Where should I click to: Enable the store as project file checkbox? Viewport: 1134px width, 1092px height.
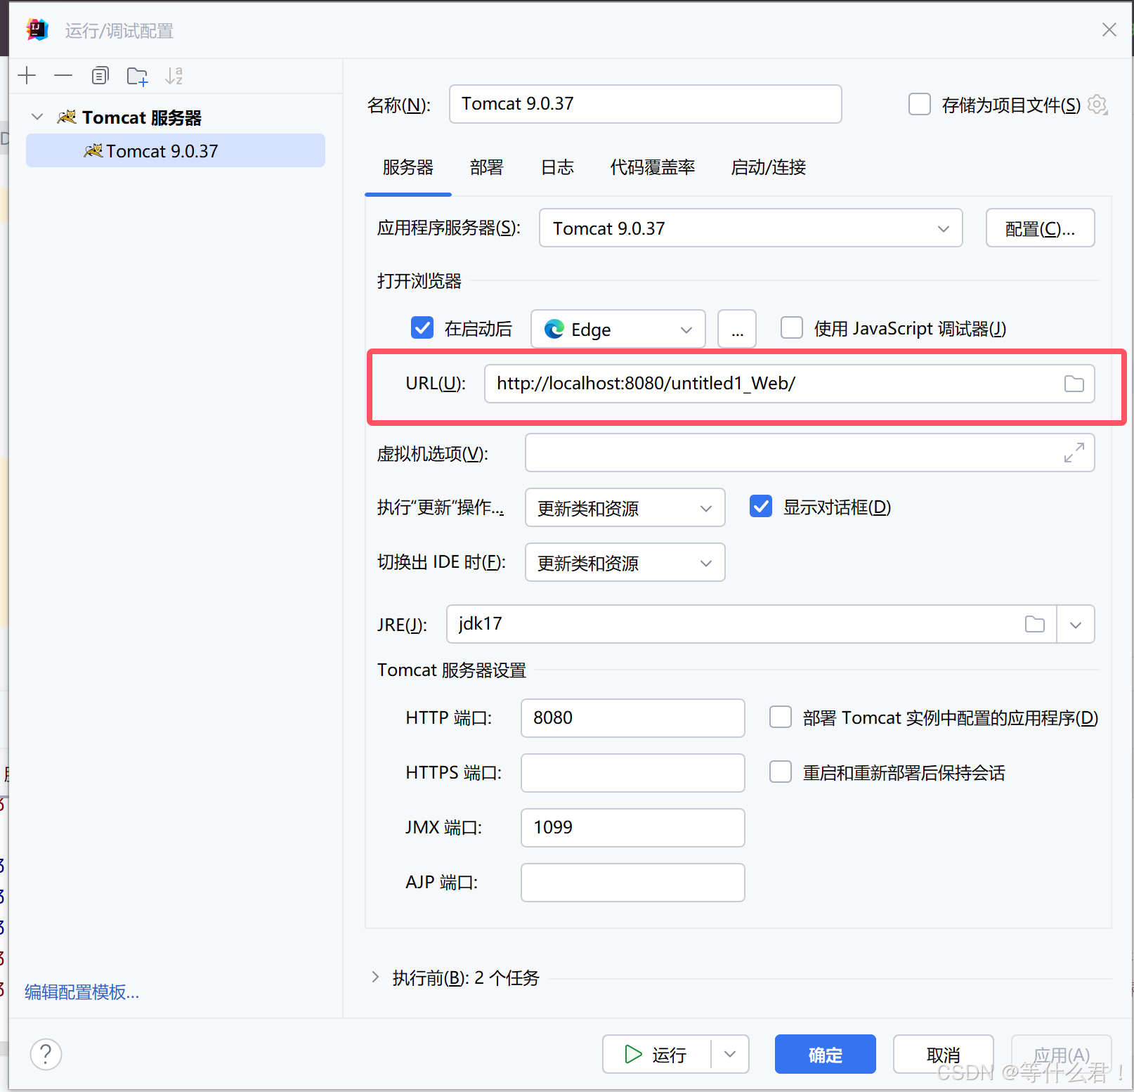(919, 104)
